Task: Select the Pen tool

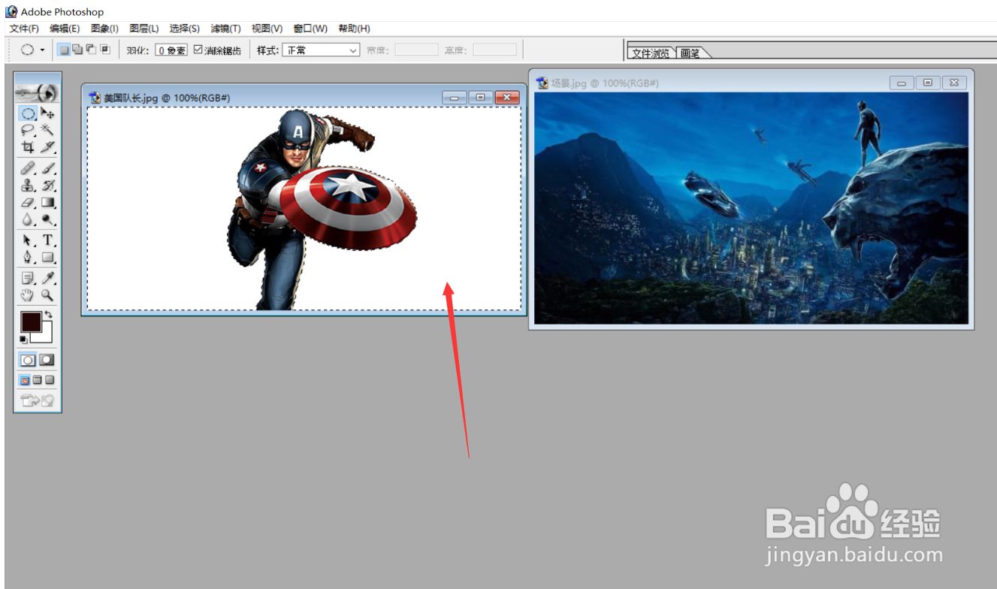Action: pyautogui.click(x=28, y=258)
